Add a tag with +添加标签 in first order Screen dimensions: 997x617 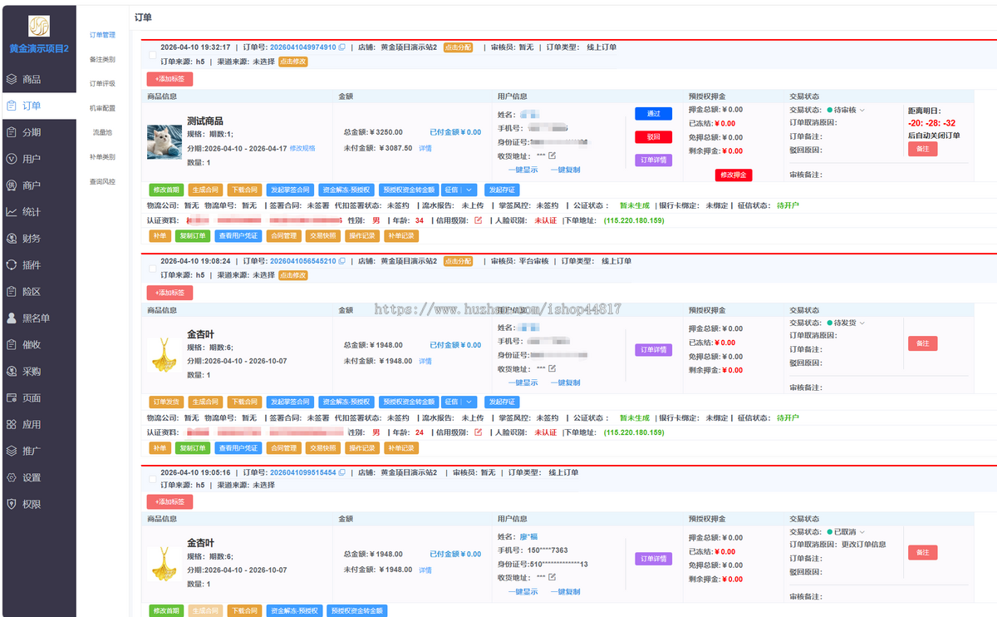tap(169, 79)
